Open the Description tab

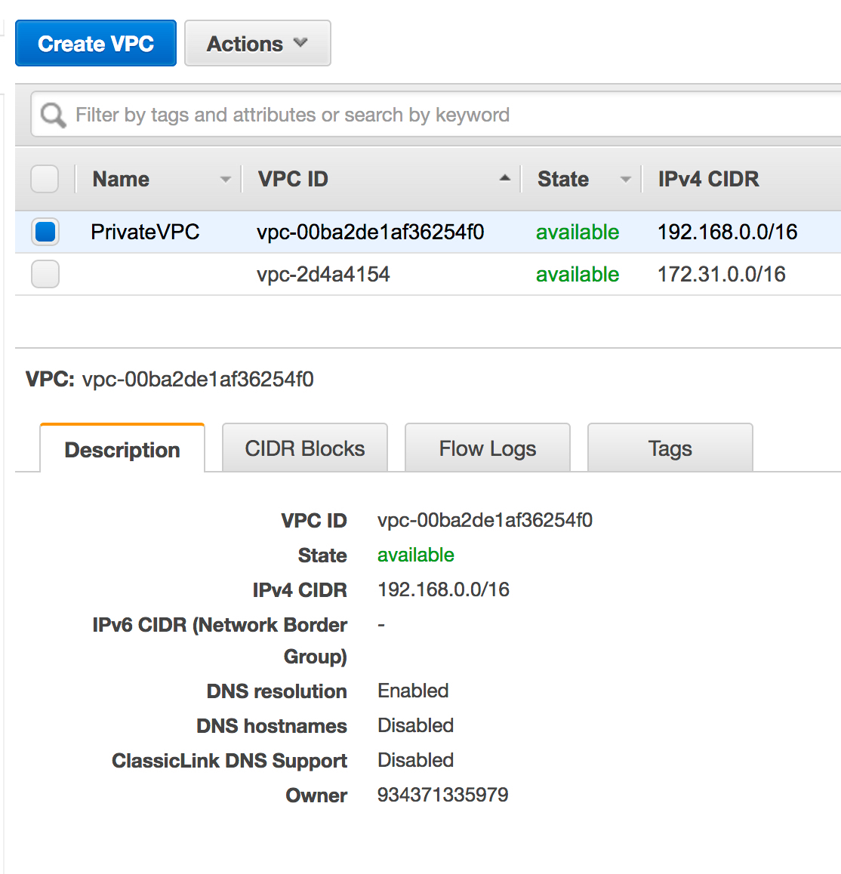122,449
